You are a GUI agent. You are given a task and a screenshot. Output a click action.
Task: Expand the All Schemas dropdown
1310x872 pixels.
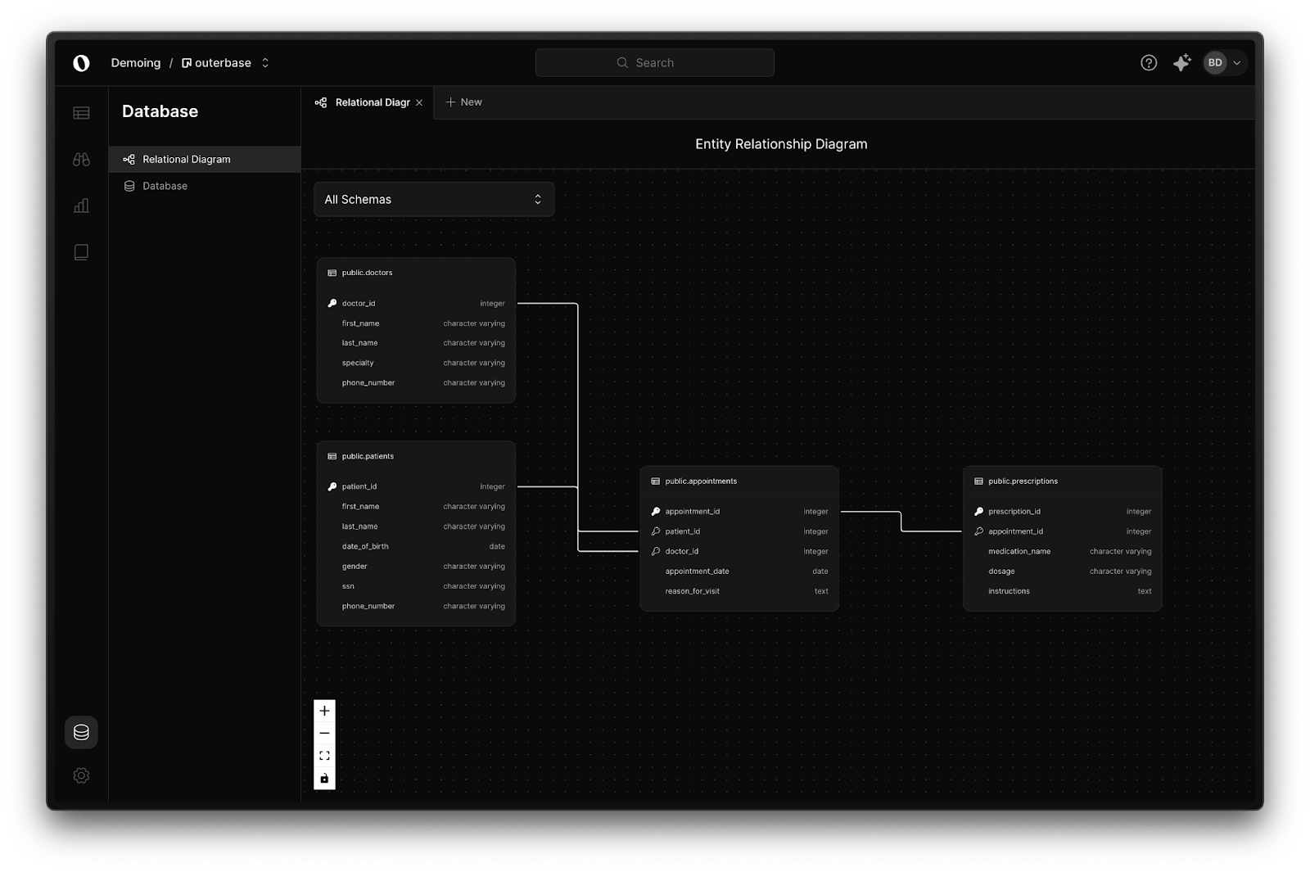434,200
